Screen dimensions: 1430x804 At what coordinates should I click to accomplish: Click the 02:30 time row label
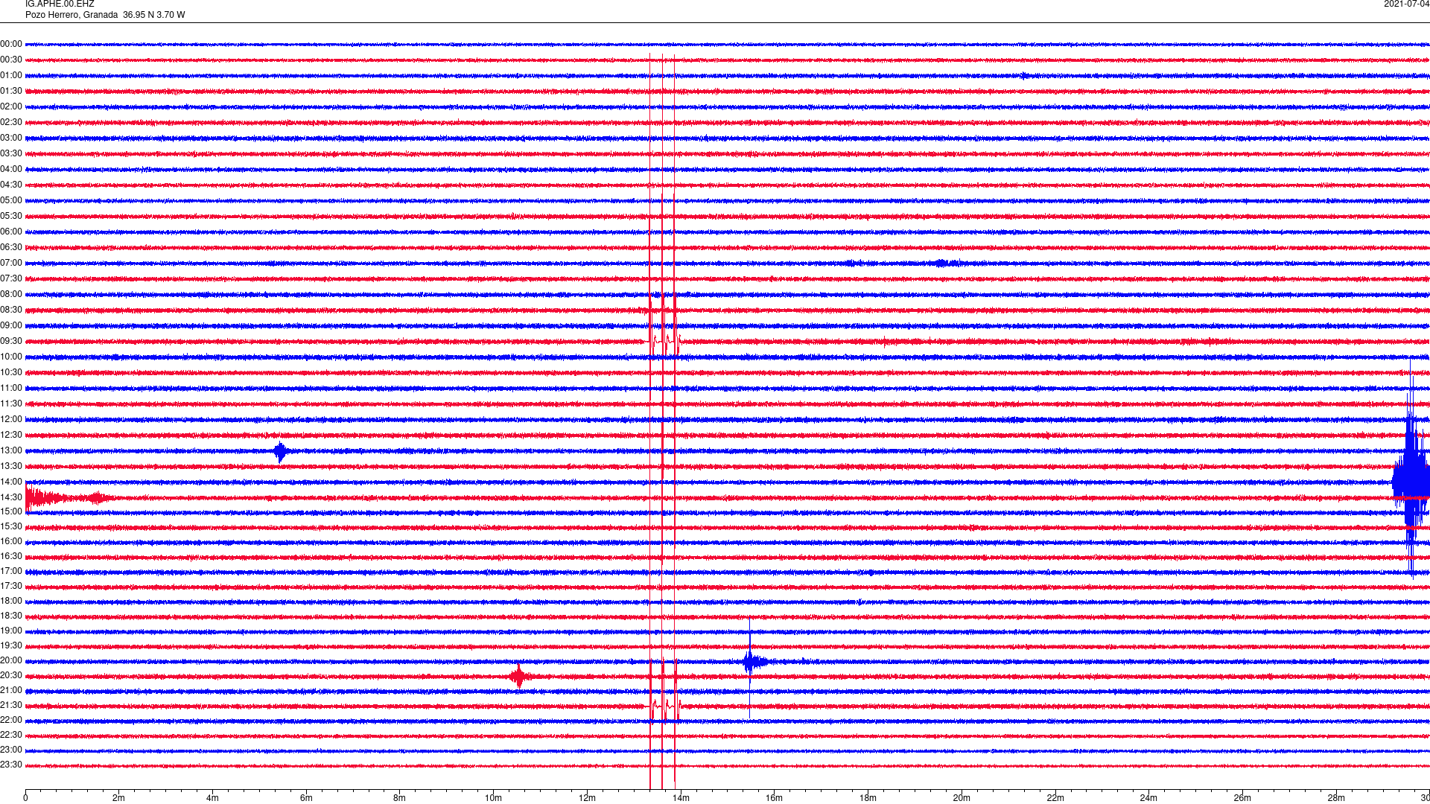(x=11, y=123)
